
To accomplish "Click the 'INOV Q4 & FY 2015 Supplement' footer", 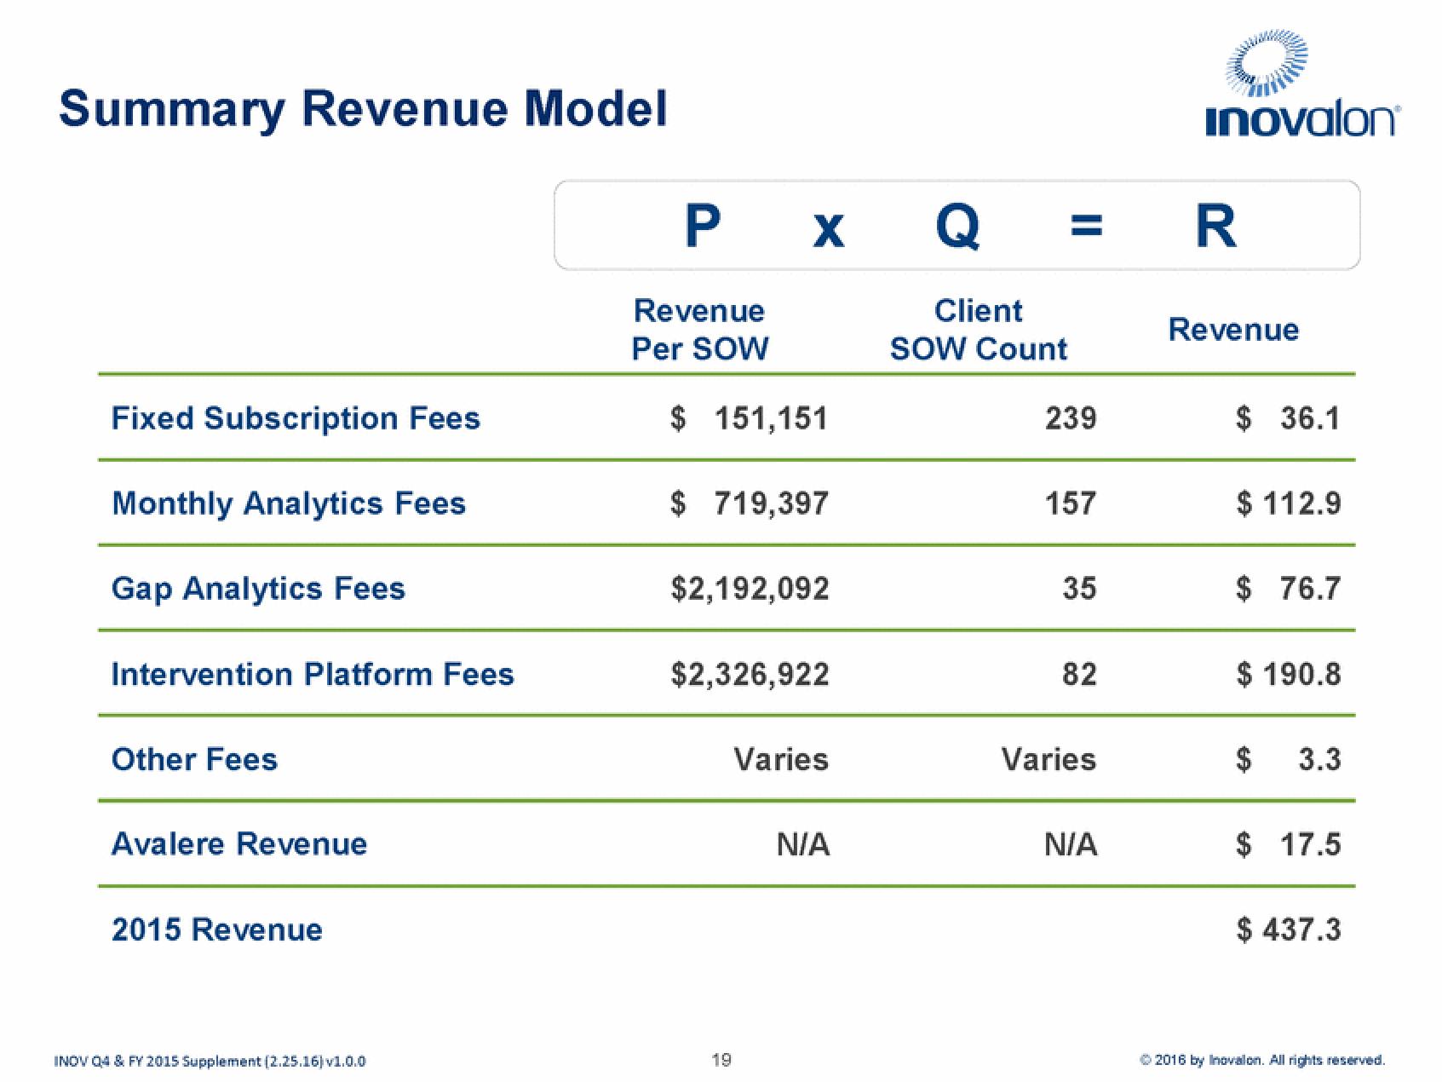I will pos(210,1061).
